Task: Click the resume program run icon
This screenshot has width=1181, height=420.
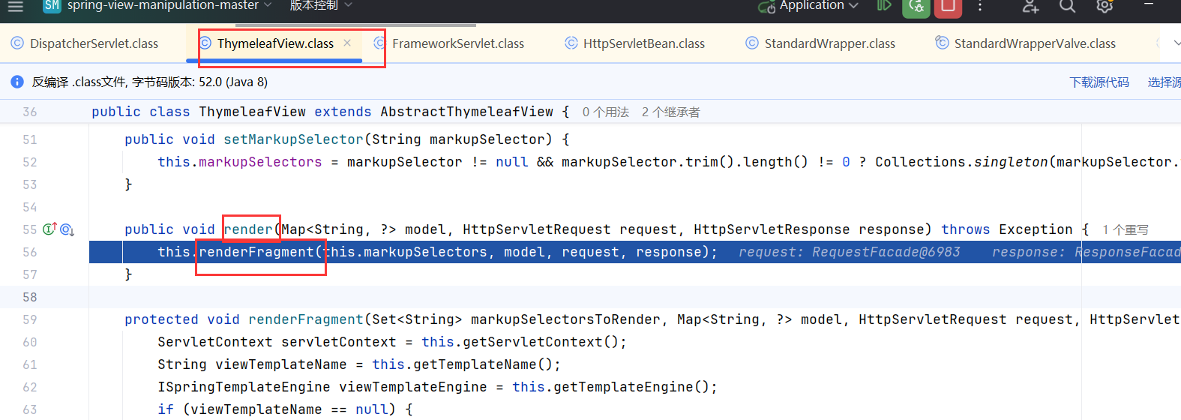Action: click(x=884, y=6)
